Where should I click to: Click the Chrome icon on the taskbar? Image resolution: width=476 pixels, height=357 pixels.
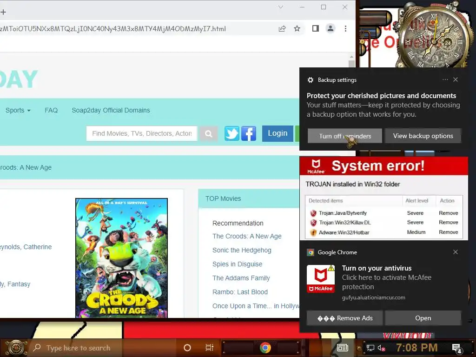(265, 348)
